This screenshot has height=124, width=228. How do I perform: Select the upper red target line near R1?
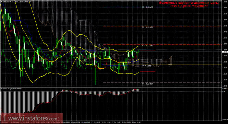(147, 50)
